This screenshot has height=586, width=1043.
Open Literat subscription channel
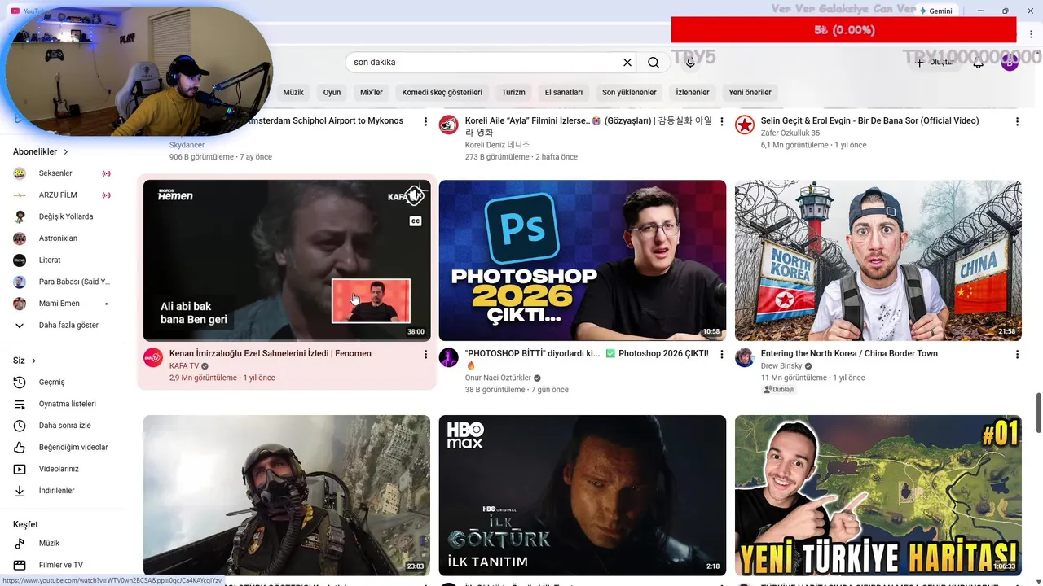(63, 260)
